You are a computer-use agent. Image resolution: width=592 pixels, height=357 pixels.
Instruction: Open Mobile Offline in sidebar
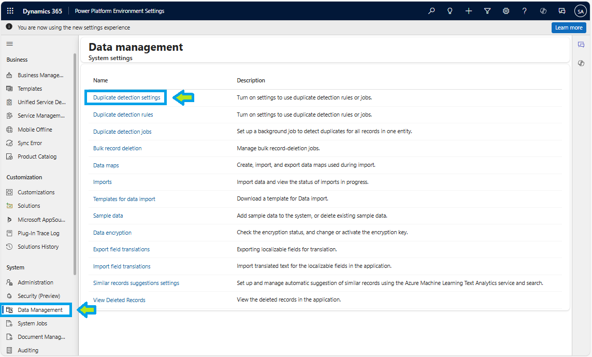pyautogui.click(x=35, y=130)
